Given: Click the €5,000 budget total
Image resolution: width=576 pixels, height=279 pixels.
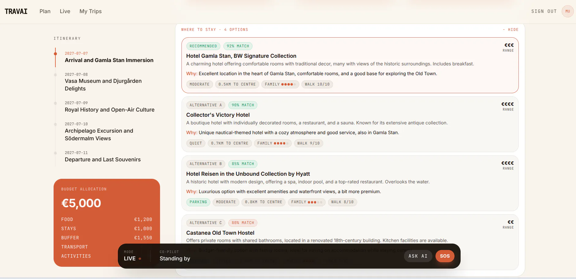Looking at the screenshot, I should (x=81, y=203).
